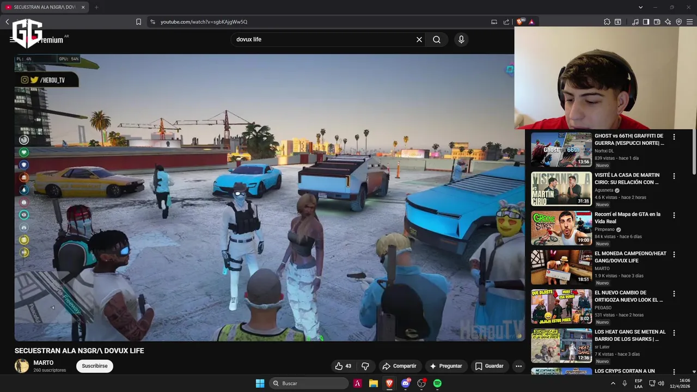The image size is (697, 392).
Task: Click the MARTO channel avatar
Action: pos(22,366)
